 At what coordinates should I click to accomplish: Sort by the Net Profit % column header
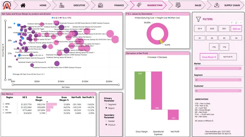coord(88,97)
